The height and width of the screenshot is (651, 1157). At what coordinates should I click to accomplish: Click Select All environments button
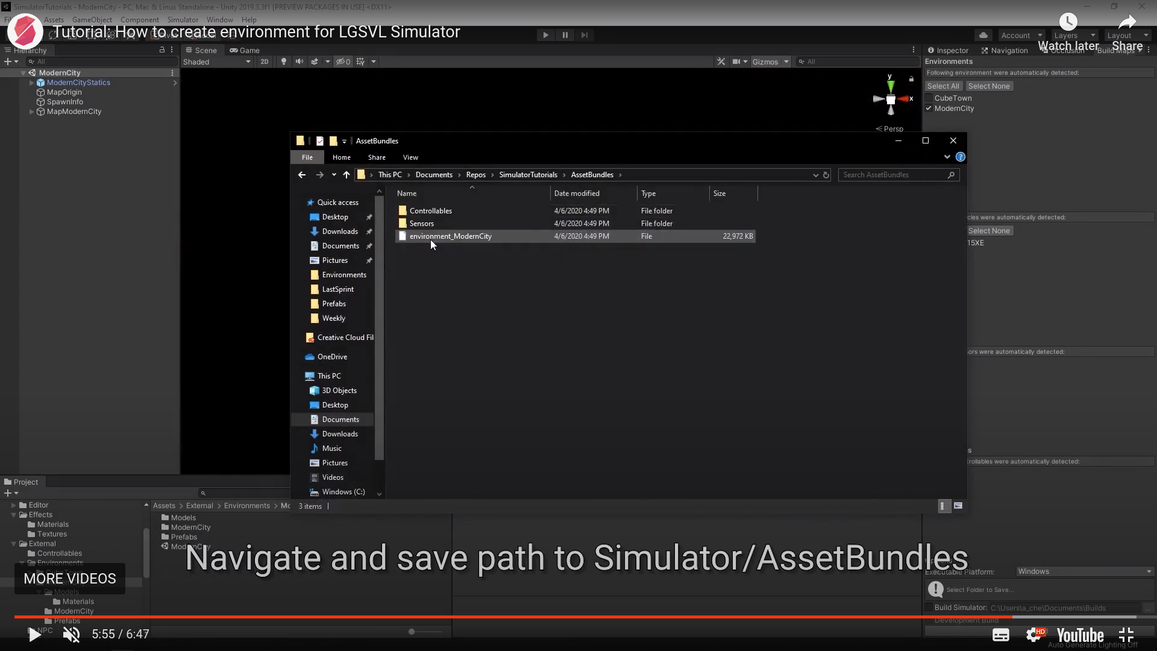tap(943, 86)
